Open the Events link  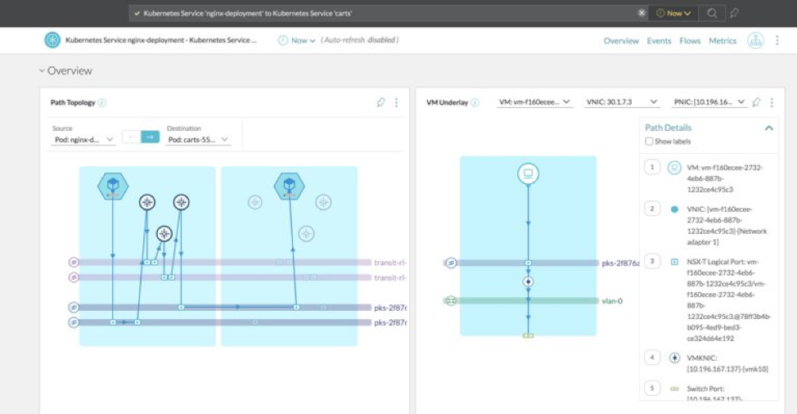coord(659,41)
